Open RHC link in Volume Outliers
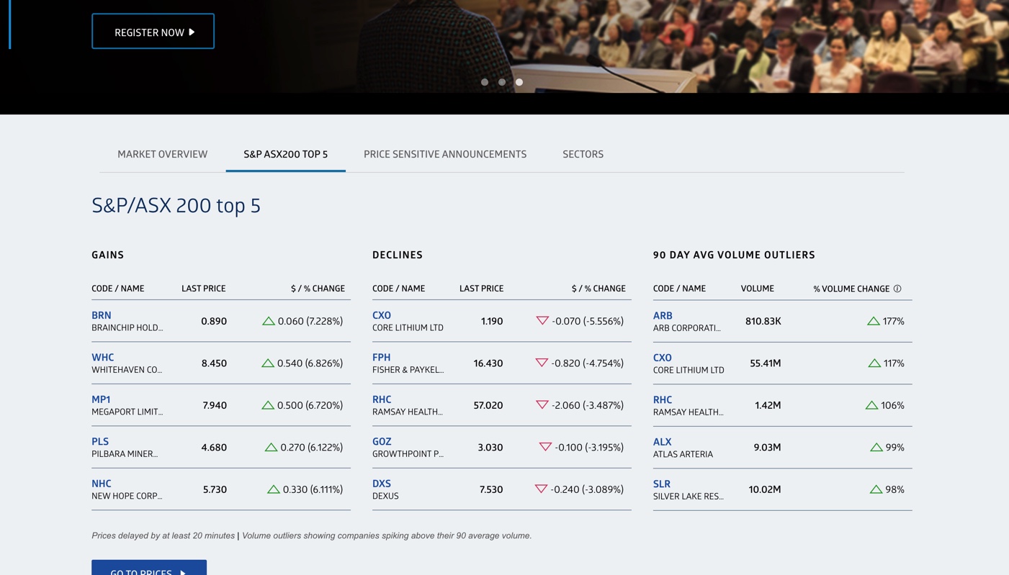This screenshot has height=575, width=1009. (663, 399)
